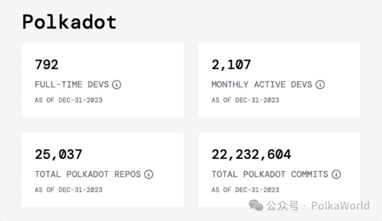Open info icon for Total Polkadot Repos

pos(149,174)
